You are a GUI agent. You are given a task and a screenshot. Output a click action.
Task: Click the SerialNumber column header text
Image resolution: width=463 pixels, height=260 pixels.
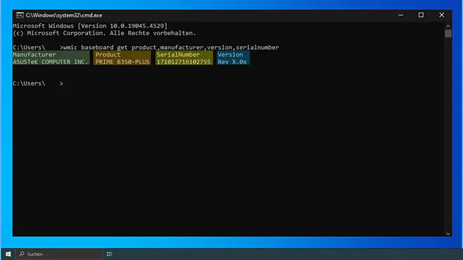(x=178, y=55)
